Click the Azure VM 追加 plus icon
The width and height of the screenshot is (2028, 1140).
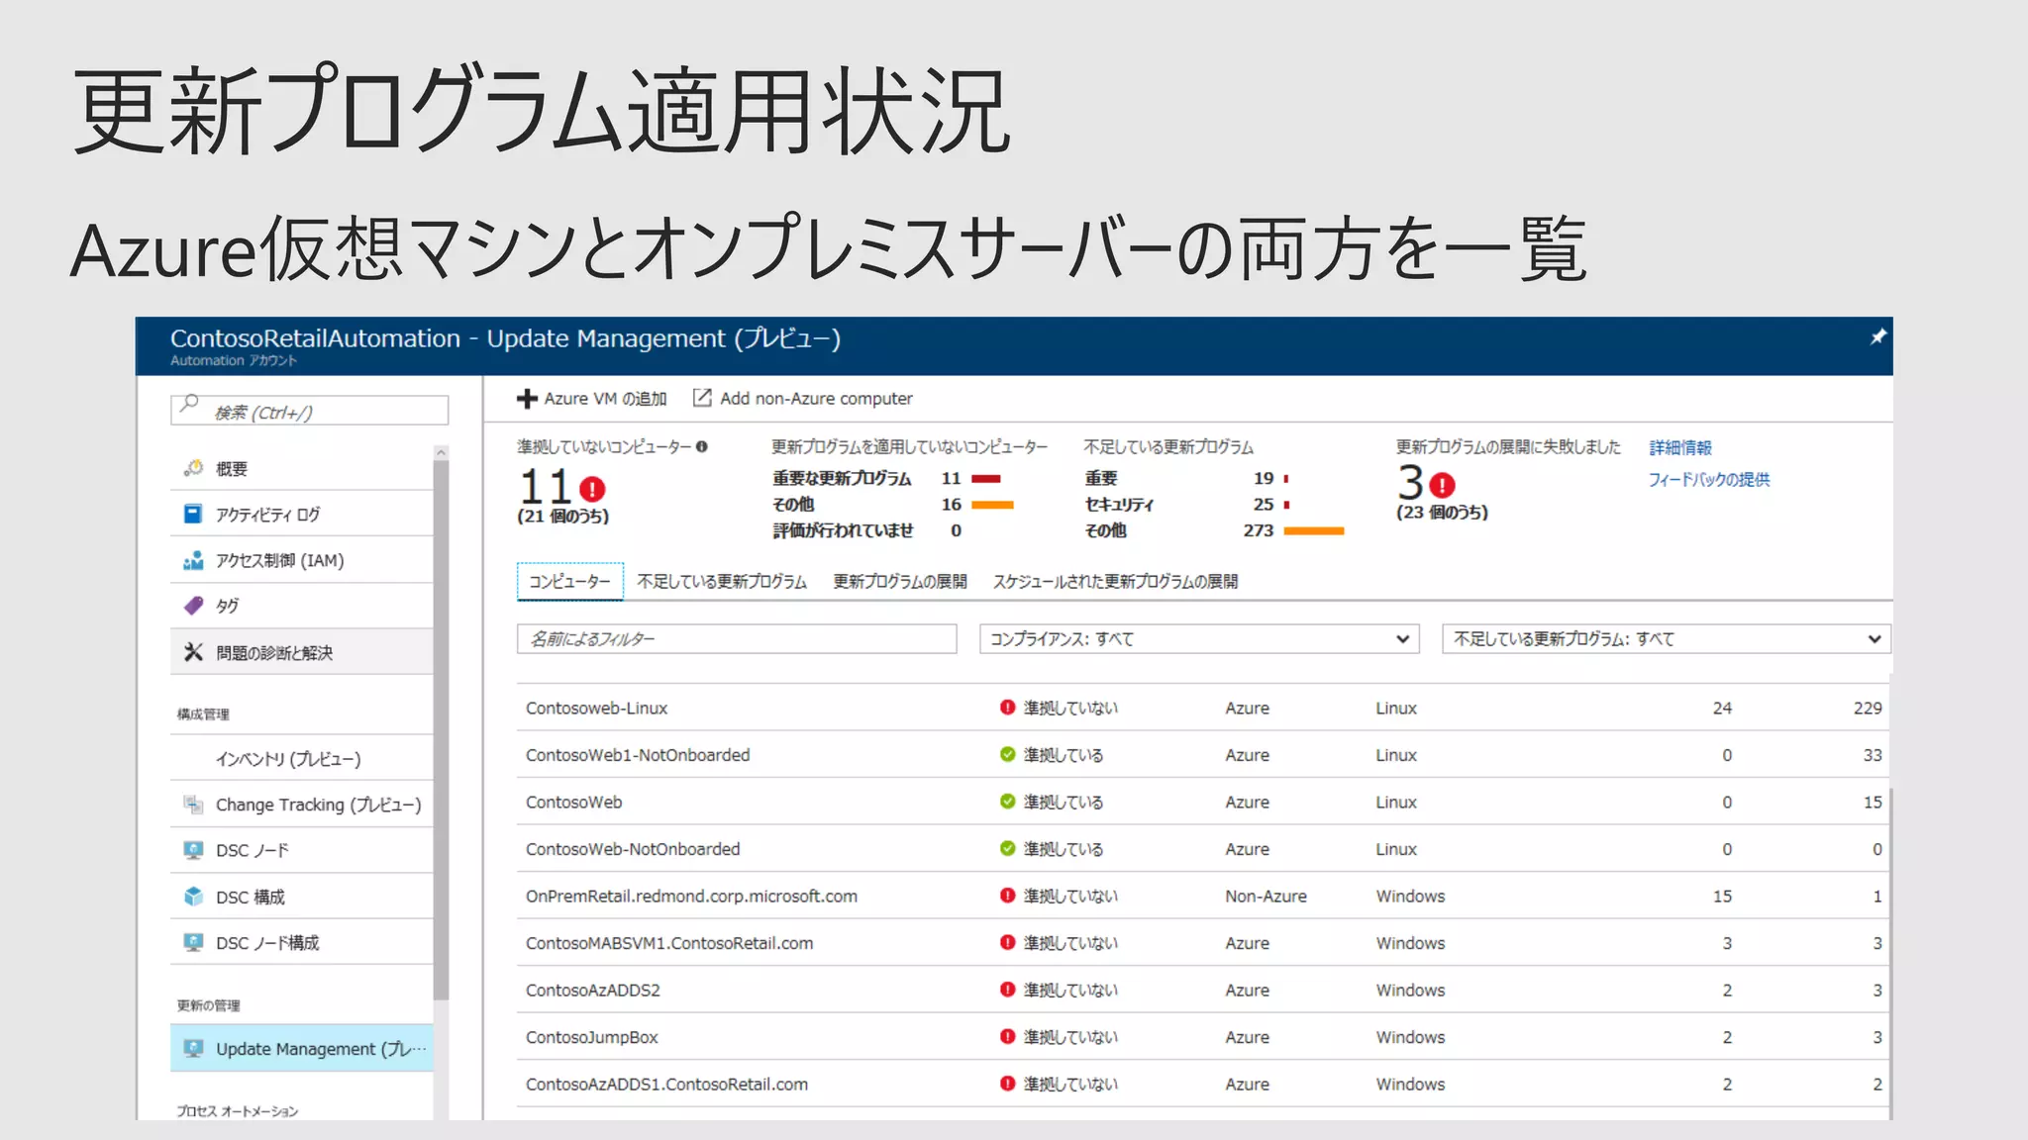click(527, 399)
